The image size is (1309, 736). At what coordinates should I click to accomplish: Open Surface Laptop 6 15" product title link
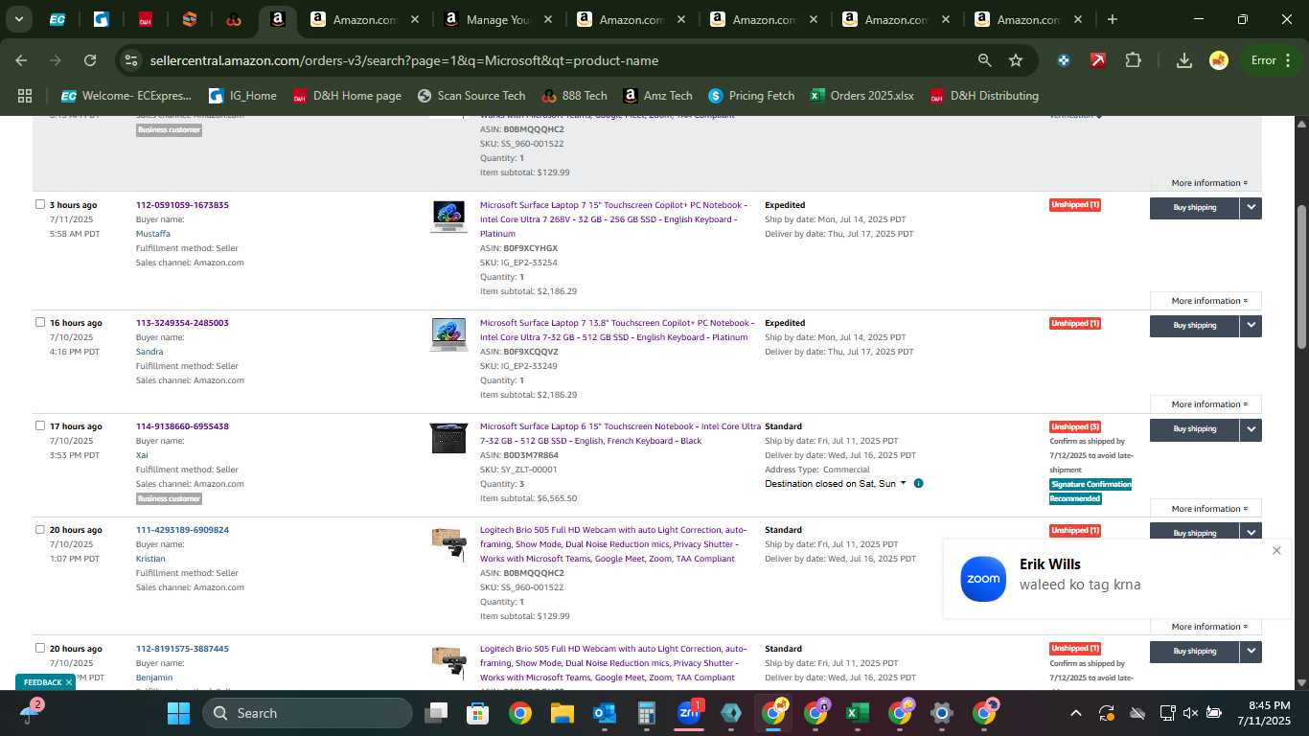click(x=620, y=433)
